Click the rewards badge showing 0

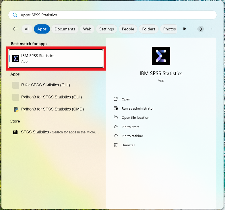click(200, 29)
